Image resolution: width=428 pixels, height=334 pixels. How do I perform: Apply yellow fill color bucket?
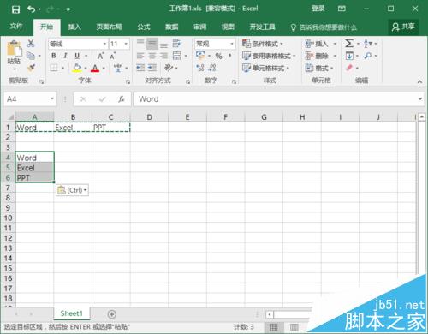(77, 68)
